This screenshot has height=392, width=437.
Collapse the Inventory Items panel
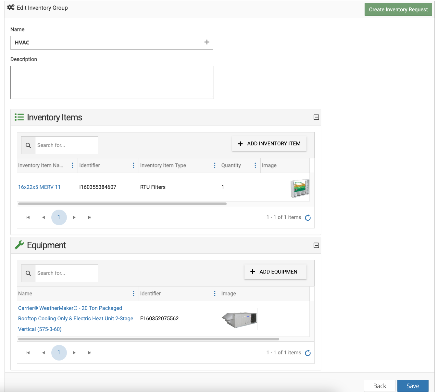[316, 117]
